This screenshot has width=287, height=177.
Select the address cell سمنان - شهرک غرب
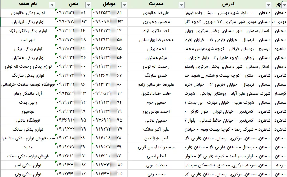point(228,102)
